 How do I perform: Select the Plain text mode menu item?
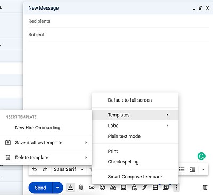[x=135, y=136]
